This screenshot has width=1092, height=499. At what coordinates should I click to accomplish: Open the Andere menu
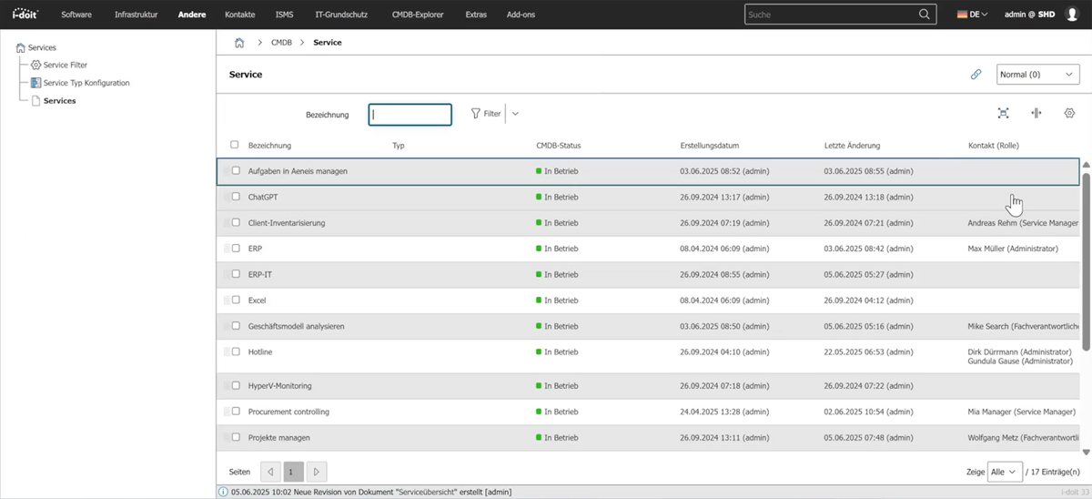coord(192,15)
